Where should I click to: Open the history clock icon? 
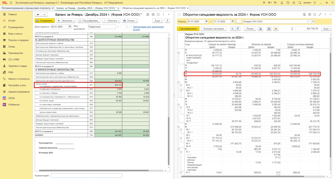[288, 3]
